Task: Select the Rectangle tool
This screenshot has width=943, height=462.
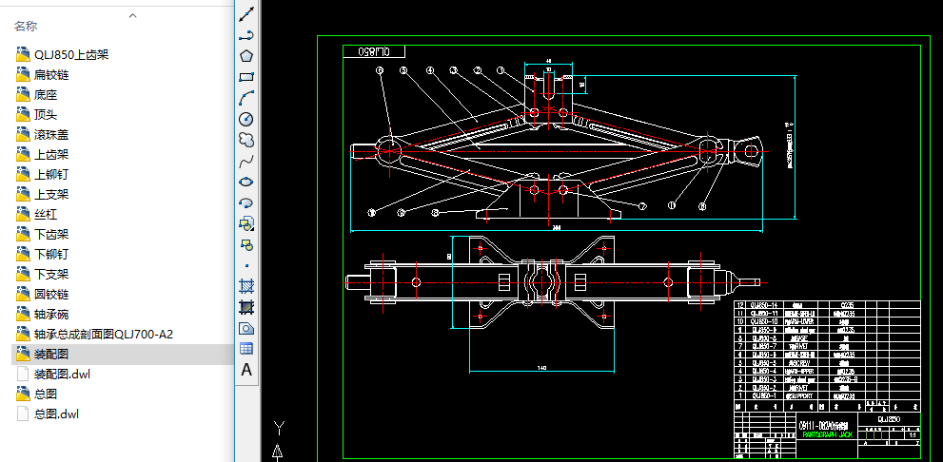Action: click(x=246, y=77)
